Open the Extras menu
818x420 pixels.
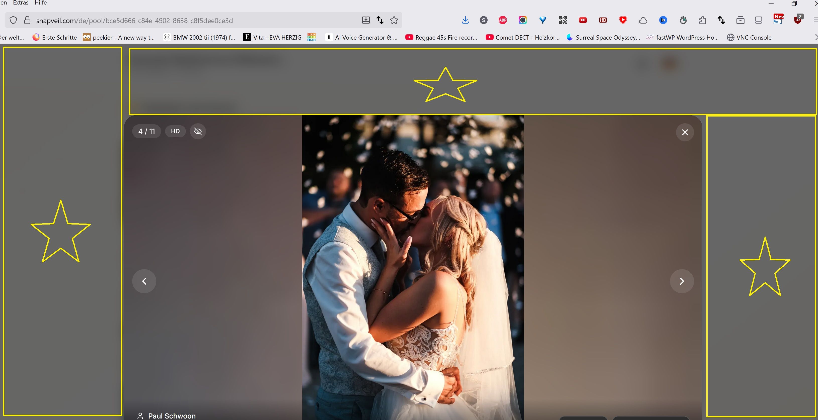21,3
